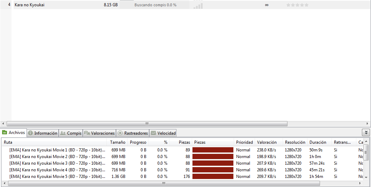Image resolution: width=371 pixels, height=187 pixels.
Task: Click the Normal priority of Movie 4
Action: click(243, 170)
